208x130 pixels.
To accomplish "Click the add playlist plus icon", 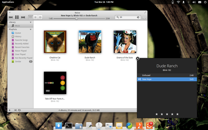I will (10, 110).
